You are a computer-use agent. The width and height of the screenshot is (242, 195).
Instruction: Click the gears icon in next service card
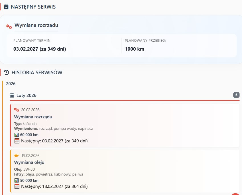[9, 26]
